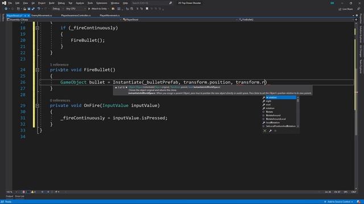Click the error count indicator
Screen dimensions: 364x204
[x=24, y=192]
